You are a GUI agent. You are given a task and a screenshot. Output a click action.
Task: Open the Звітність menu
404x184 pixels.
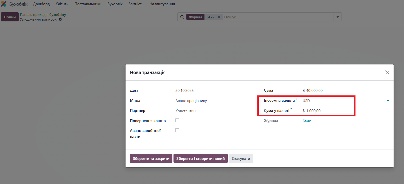click(x=136, y=4)
